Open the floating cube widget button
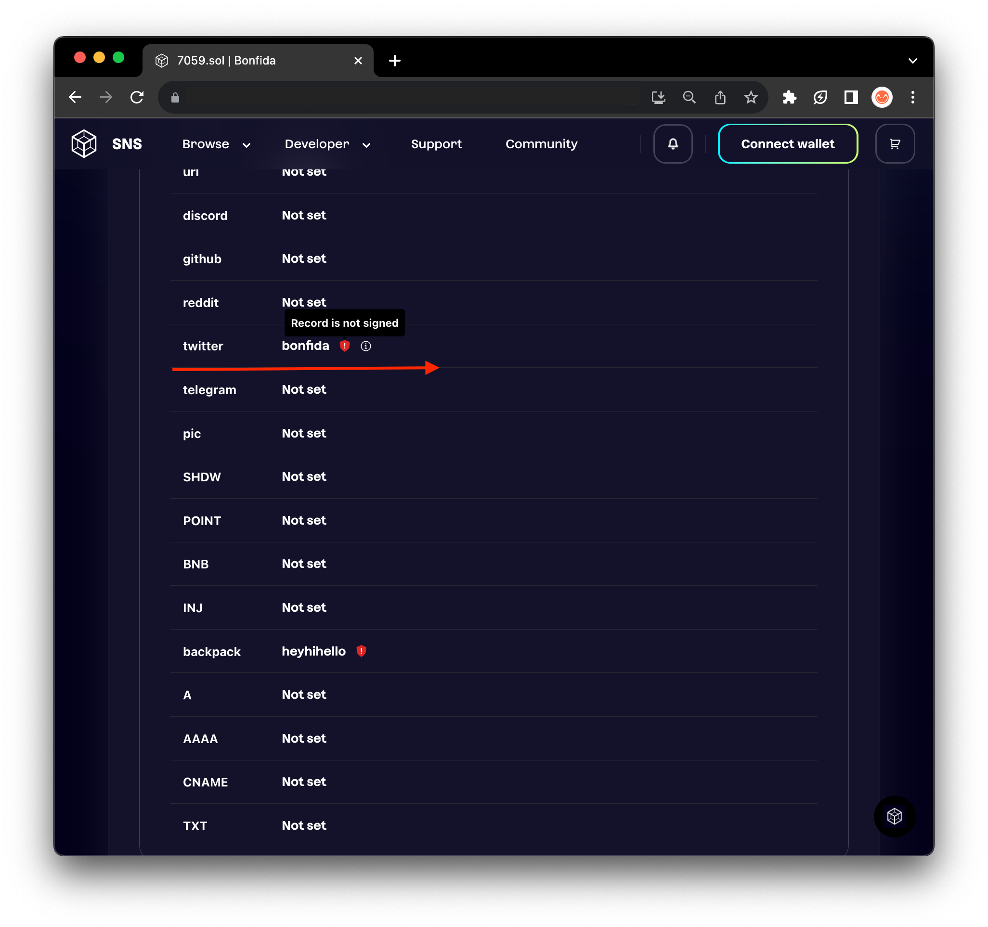This screenshot has height=927, width=988. click(894, 816)
